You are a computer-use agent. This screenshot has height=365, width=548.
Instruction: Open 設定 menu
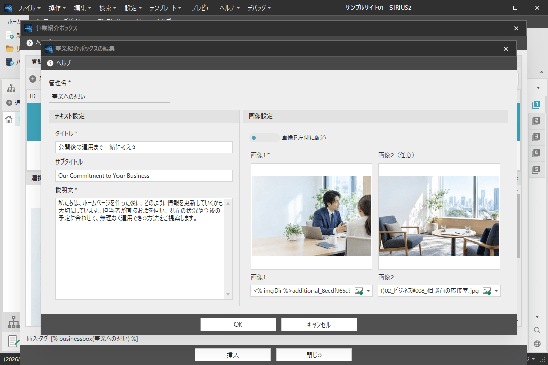click(133, 8)
